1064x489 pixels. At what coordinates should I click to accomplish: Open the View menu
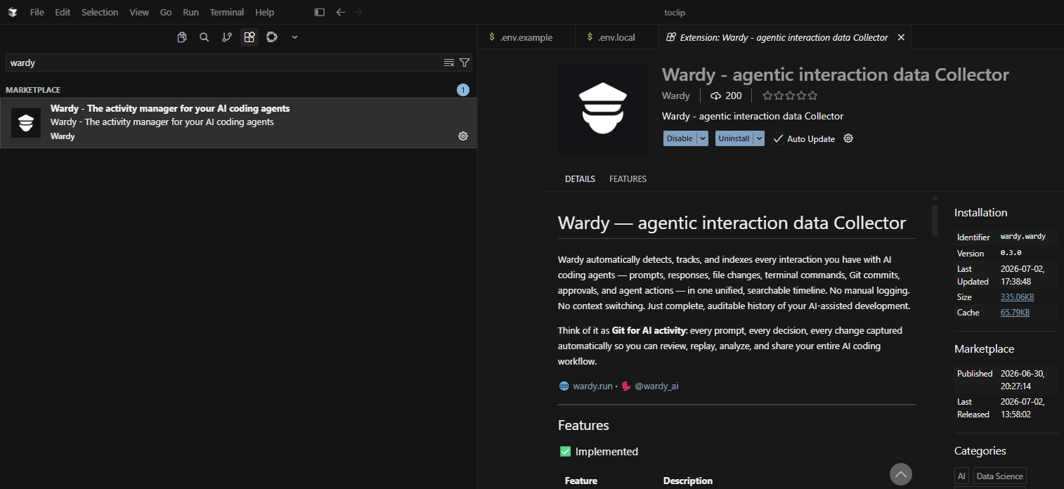(x=139, y=12)
